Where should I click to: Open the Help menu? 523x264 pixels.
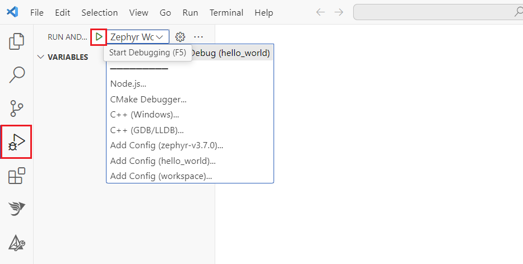click(x=264, y=13)
